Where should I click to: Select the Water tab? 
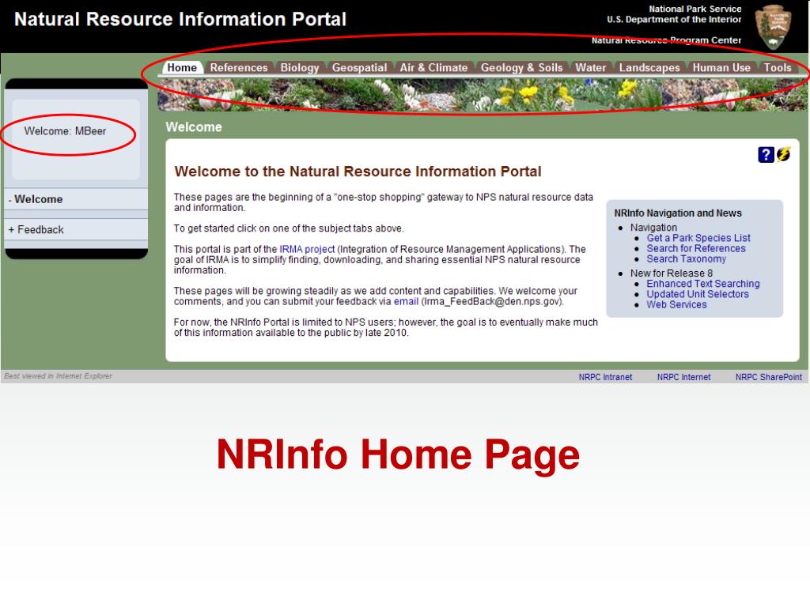pyautogui.click(x=590, y=68)
